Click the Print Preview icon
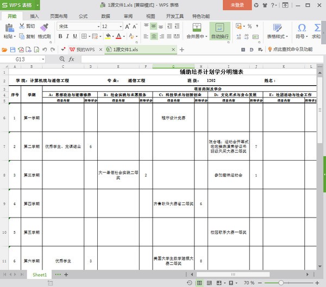Viewport: 326px width, 287px height. 36,49
